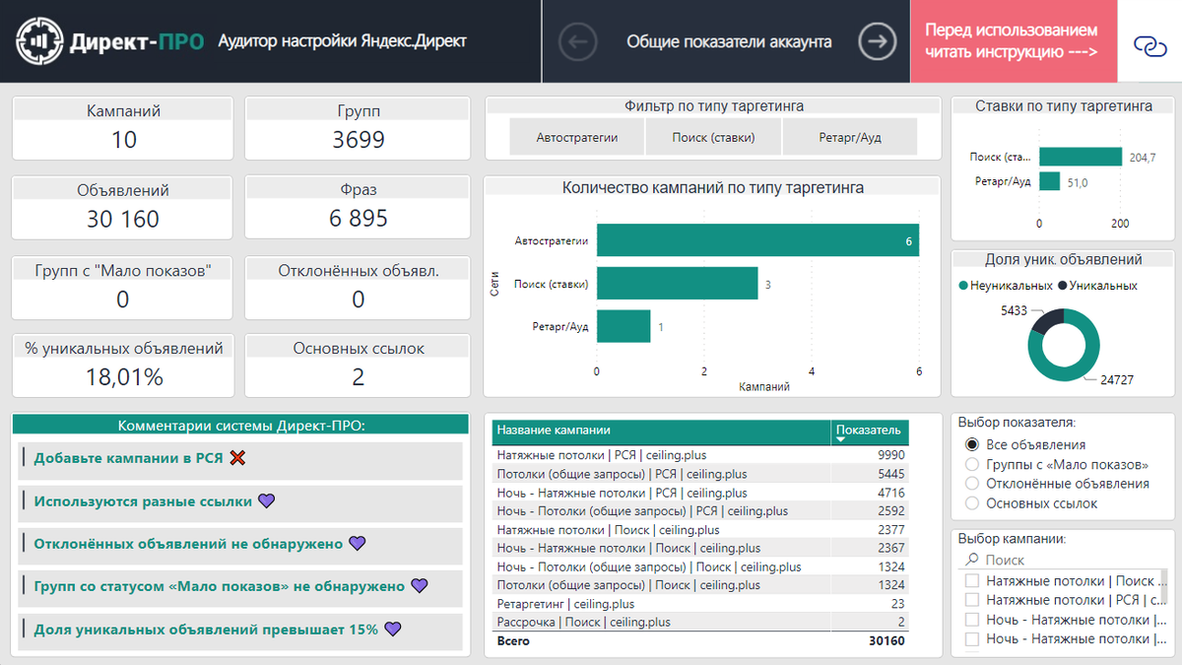
Task: Check second 'Ночь - Натяжные потолки' campaign checkbox
Action: pyautogui.click(x=972, y=638)
